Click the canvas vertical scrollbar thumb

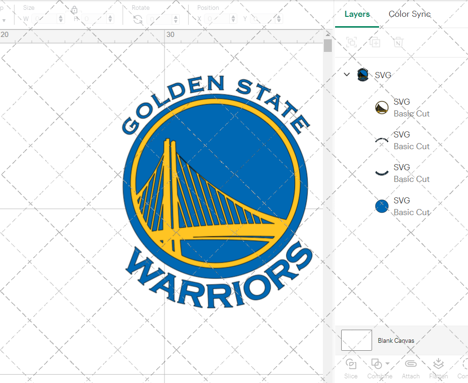tap(328, 46)
